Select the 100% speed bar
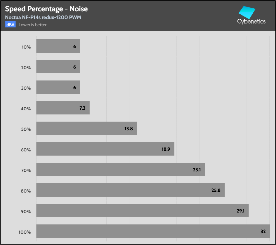 click(153, 231)
